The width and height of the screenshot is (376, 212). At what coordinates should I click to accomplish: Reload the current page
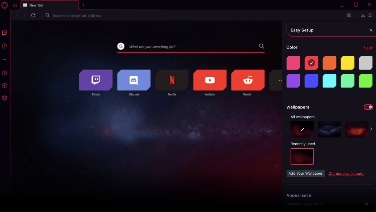[x=33, y=15]
